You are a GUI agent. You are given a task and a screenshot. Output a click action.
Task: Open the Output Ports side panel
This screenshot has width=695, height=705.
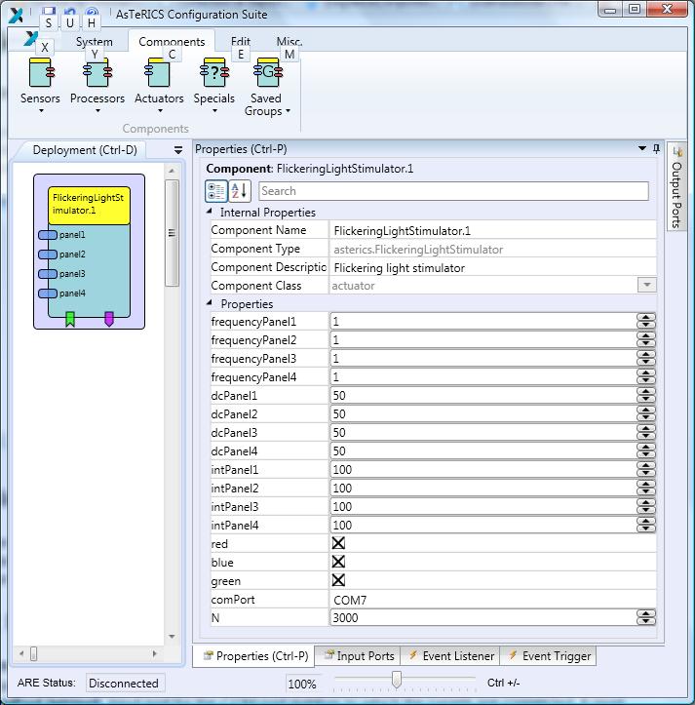pos(676,186)
